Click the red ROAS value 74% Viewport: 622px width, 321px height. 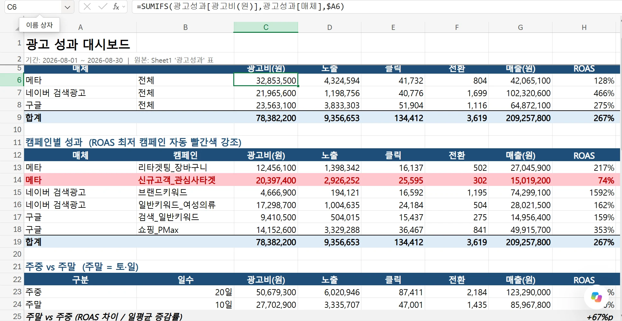pyautogui.click(x=584, y=180)
